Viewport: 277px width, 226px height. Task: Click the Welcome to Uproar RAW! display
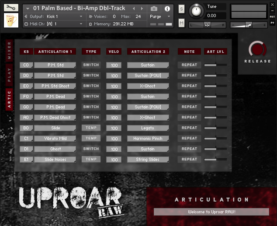click(211, 212)
